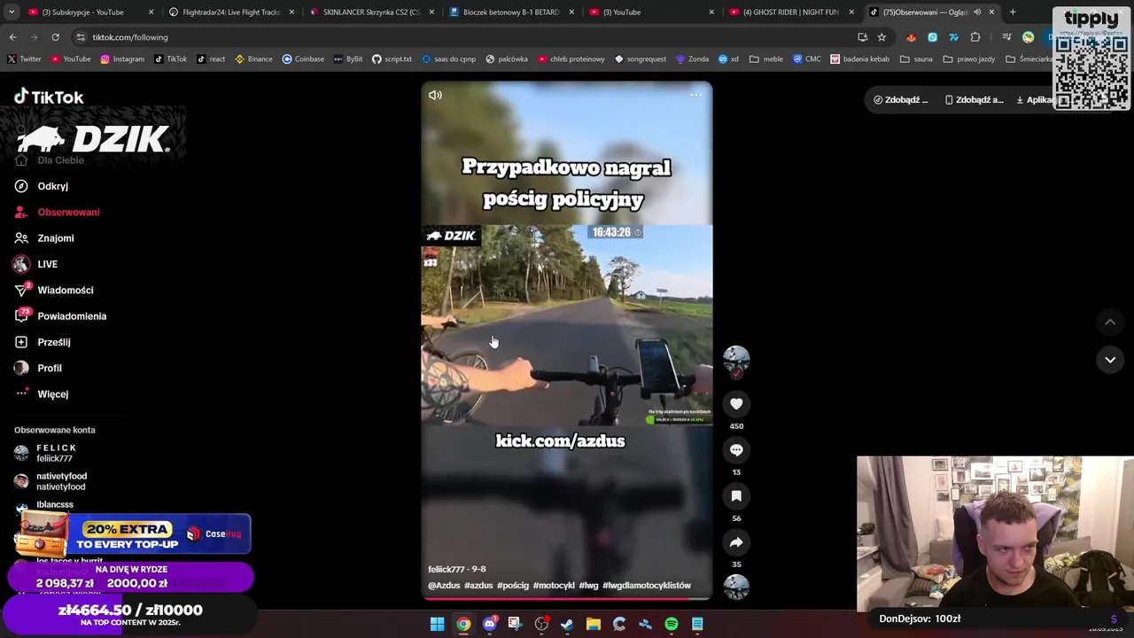Open LIVE section in sidebar
This screenshot has height=638, width=1134.
click(36, 264)
